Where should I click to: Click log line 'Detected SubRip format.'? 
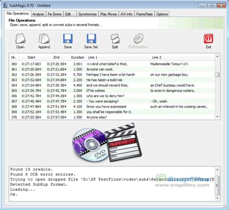[x=39, y=184]
